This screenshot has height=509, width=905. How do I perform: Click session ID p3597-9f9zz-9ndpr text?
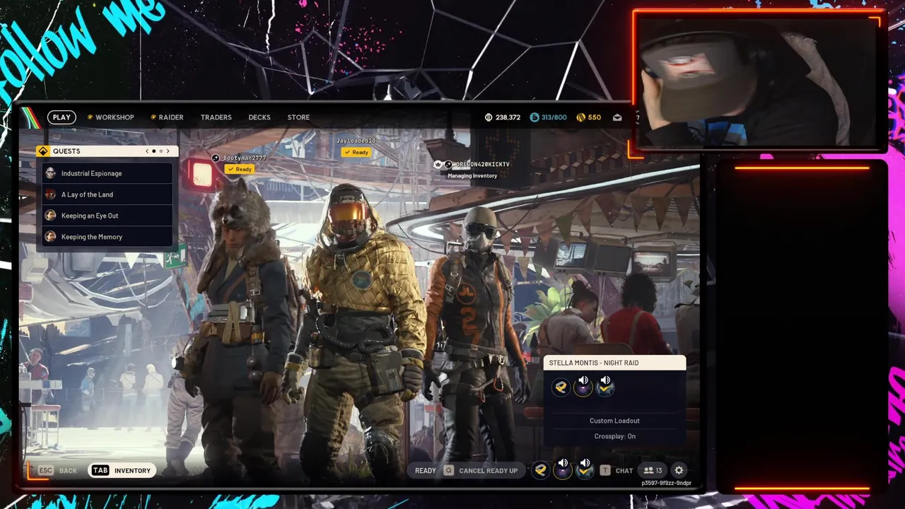point(666,484)
